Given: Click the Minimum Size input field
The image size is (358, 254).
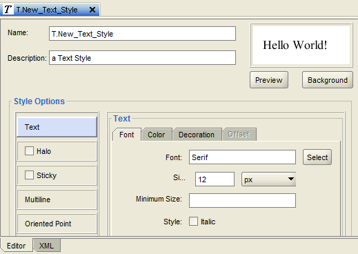Looking at the screenshot, I should tap(242, 200).
